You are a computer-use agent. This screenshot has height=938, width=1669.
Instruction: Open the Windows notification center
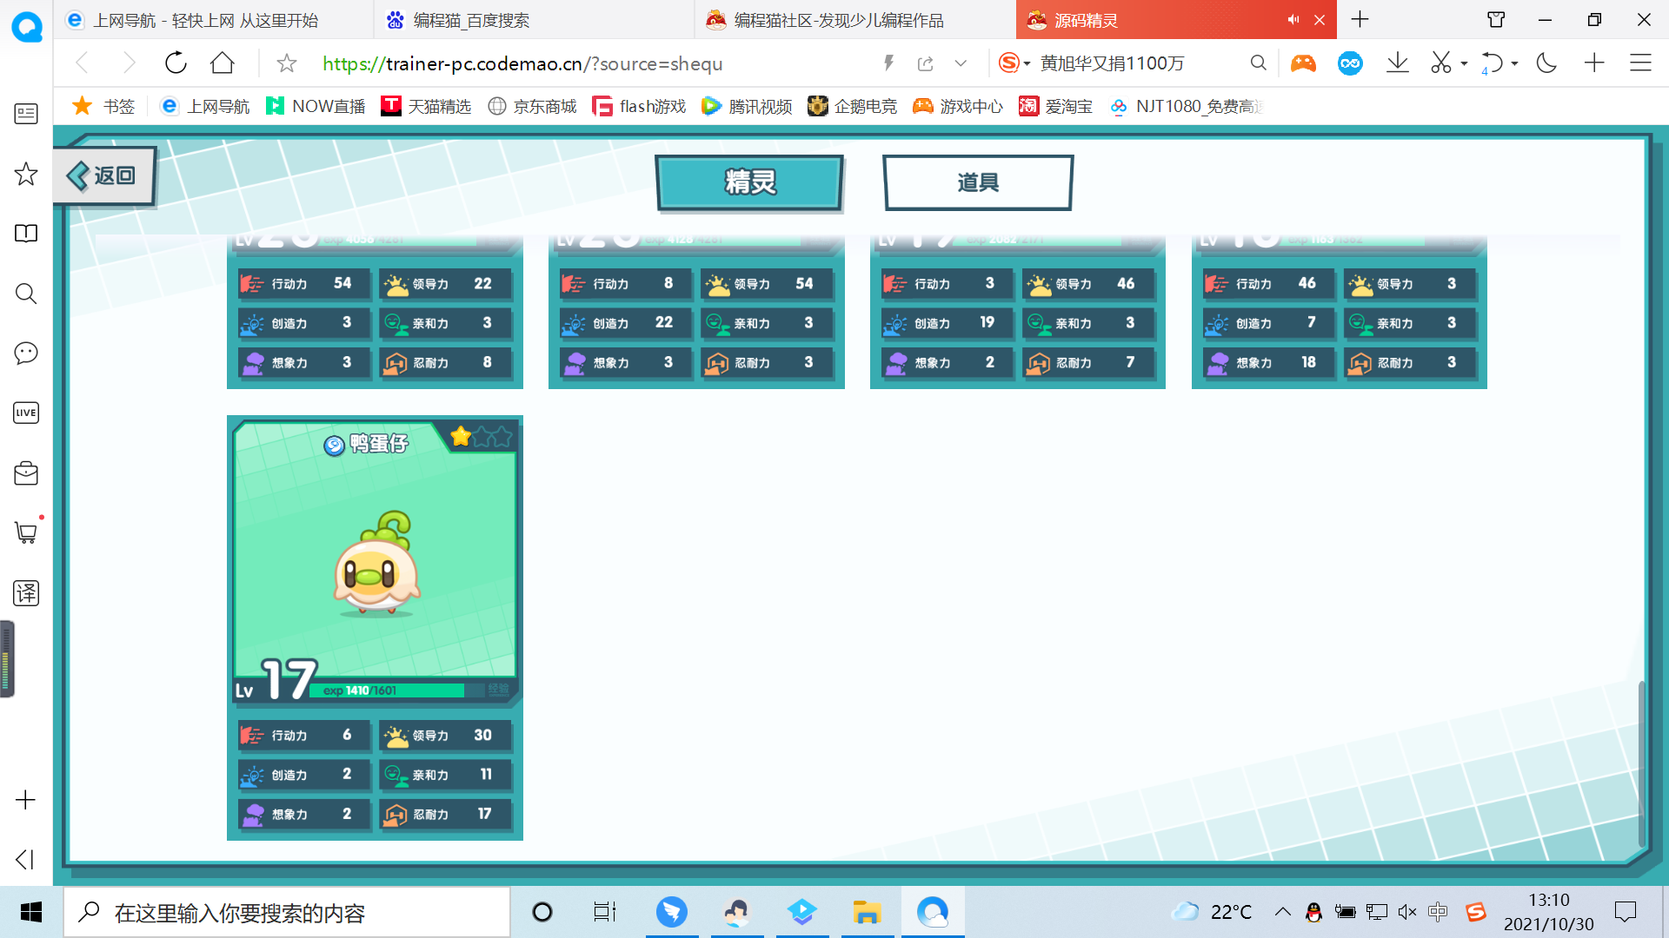(x=1625, y=912)
